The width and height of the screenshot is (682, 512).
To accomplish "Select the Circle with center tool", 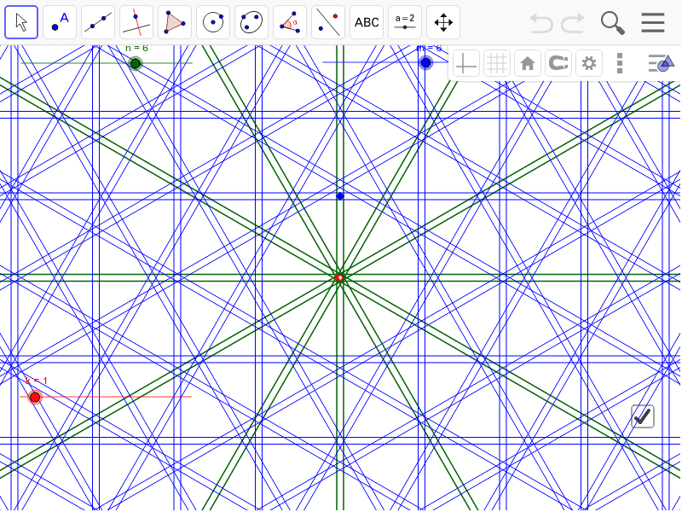I will pos(213,22).
